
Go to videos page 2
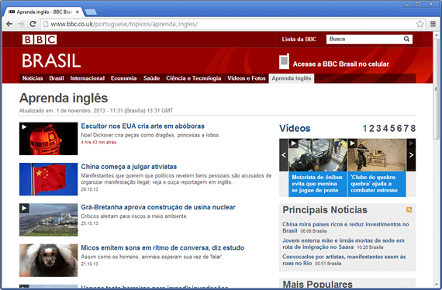click(371, 129)
